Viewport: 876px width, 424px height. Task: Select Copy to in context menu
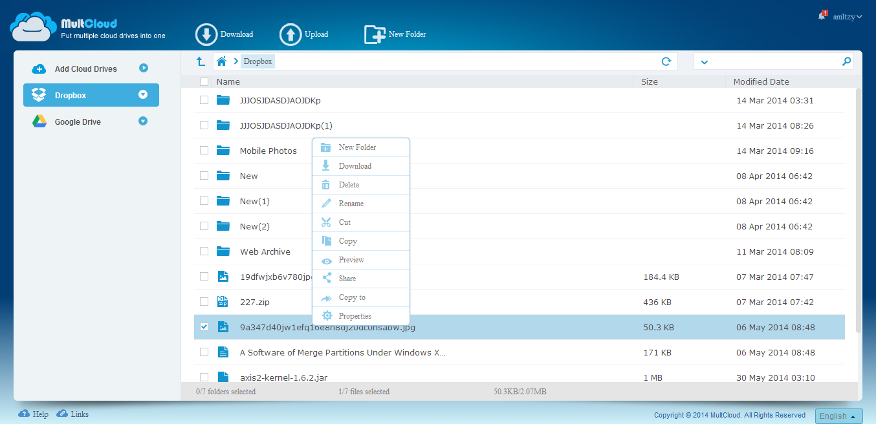tap(352, 297)
